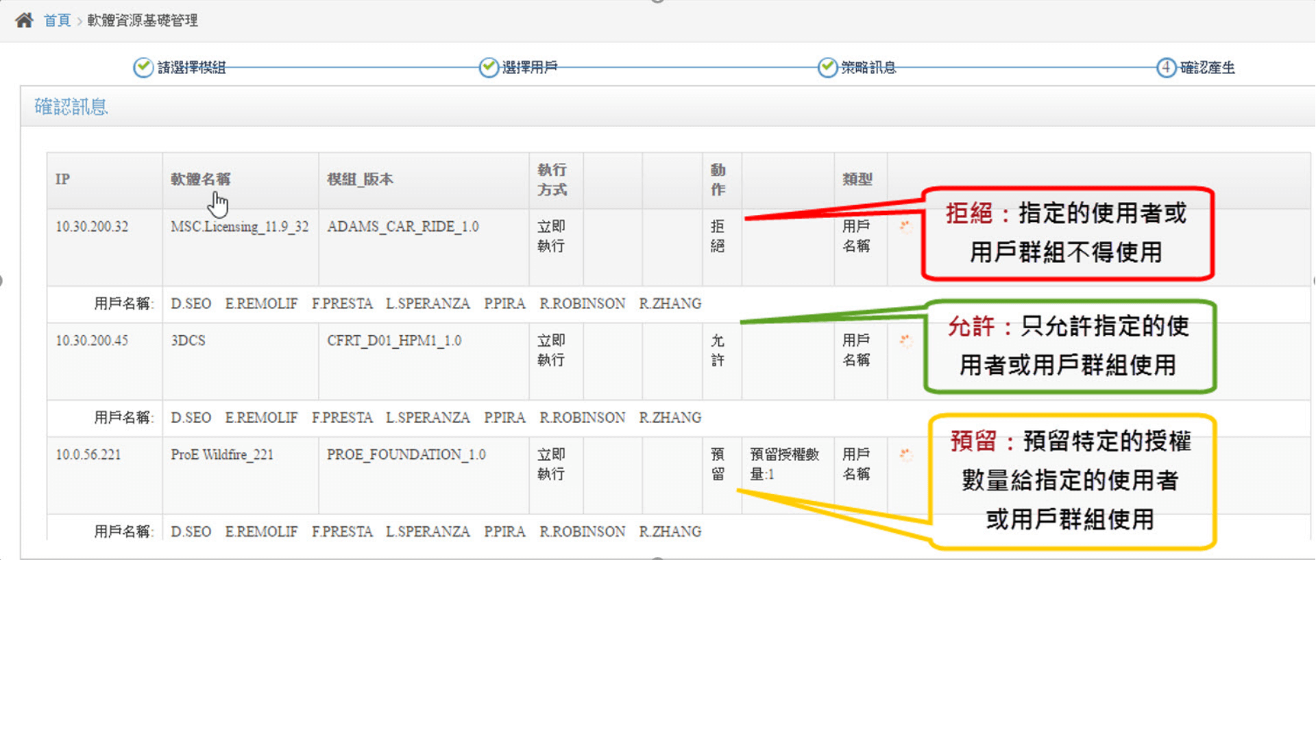Click user F.PRESTA under 3DCS row
Screen dimensions: 1316x740
[x=342, y=418]
